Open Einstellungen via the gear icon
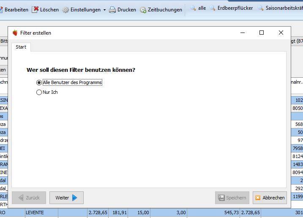 (x=66, y=10)
